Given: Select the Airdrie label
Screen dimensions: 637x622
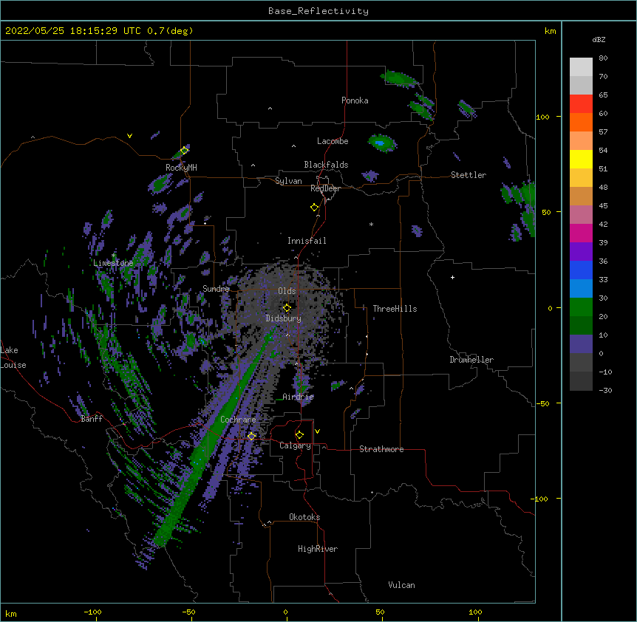Looking at the screenshot, I should click(x=299, y=397).
